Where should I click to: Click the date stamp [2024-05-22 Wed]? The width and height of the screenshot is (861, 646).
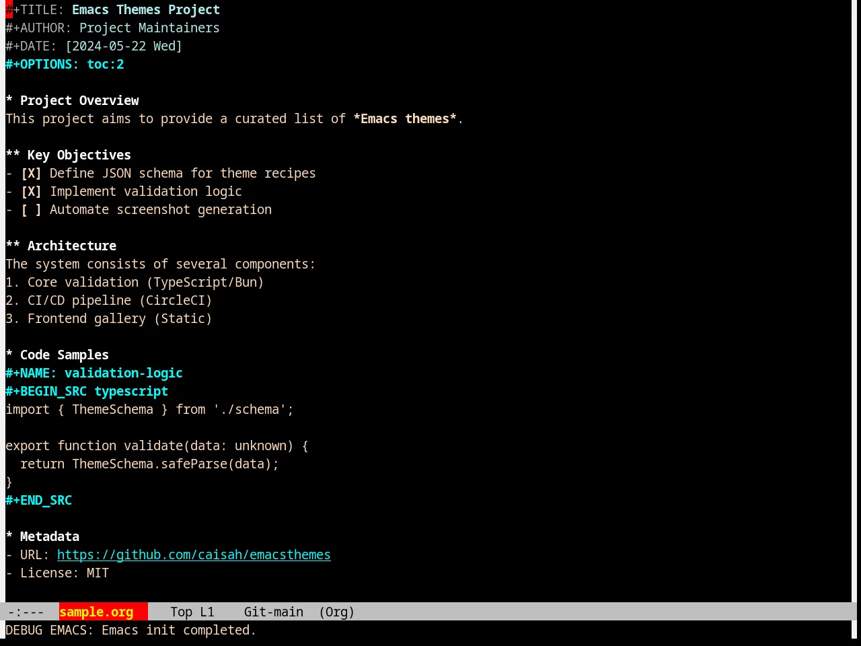[123, 46]
